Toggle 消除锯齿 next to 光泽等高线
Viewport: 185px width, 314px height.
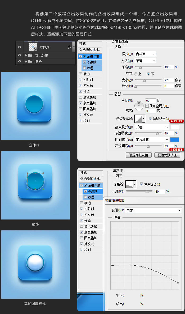tap(150, 118)
